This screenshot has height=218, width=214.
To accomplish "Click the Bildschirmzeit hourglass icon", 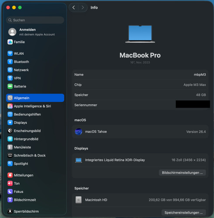I will pyautogui.click(x=10, y=200).
